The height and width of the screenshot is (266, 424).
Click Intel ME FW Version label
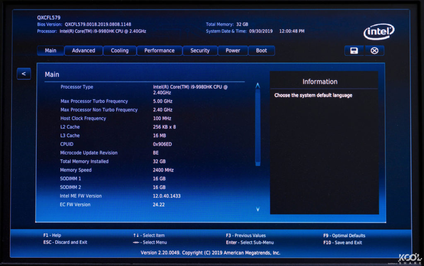(x=81, y=196)
